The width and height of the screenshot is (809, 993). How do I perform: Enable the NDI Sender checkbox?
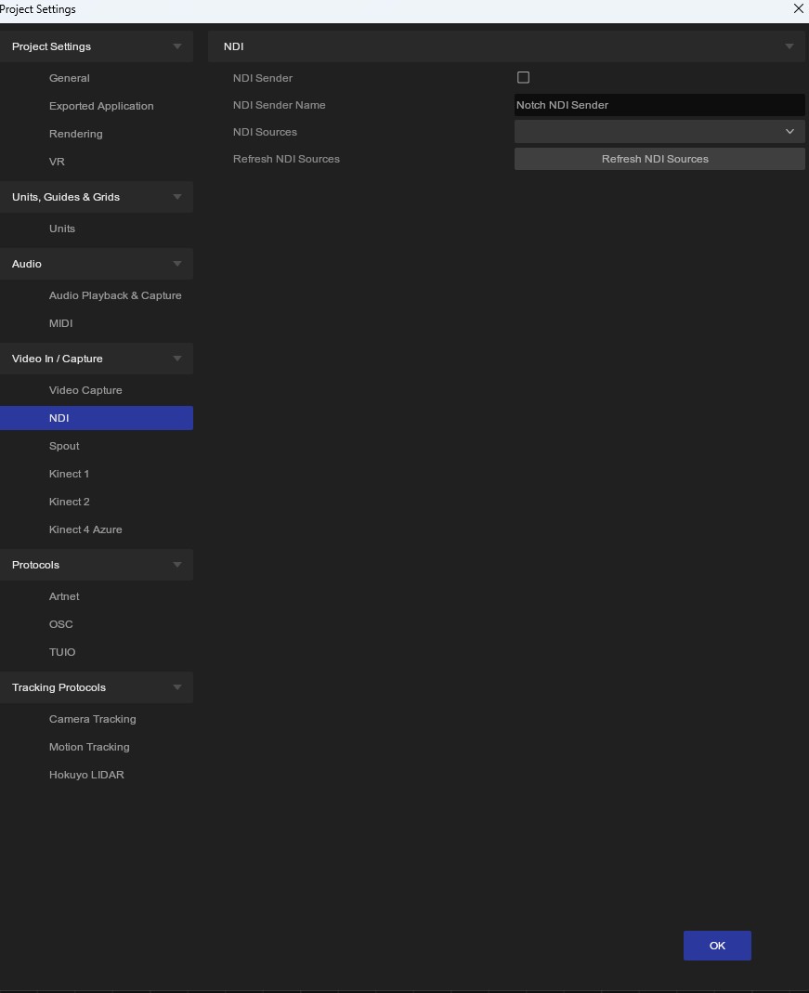coord(523,78)
